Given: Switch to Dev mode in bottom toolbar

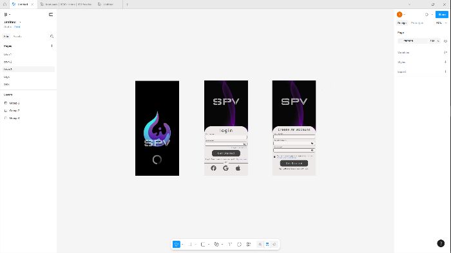Looking at the screenshot, I should 274,245.
